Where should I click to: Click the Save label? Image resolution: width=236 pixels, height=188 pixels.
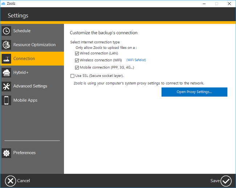pyautogui.click(x=215, y=181)
